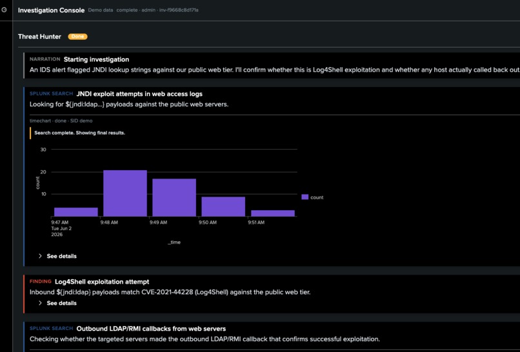Click the 20 value on the count axis

click(43, 172)
